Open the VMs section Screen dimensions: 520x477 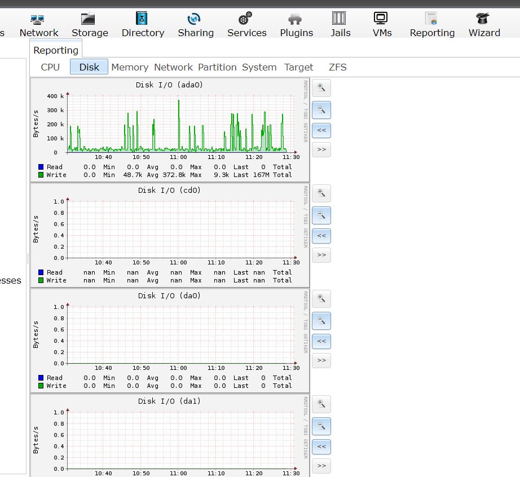pos(382,25)
